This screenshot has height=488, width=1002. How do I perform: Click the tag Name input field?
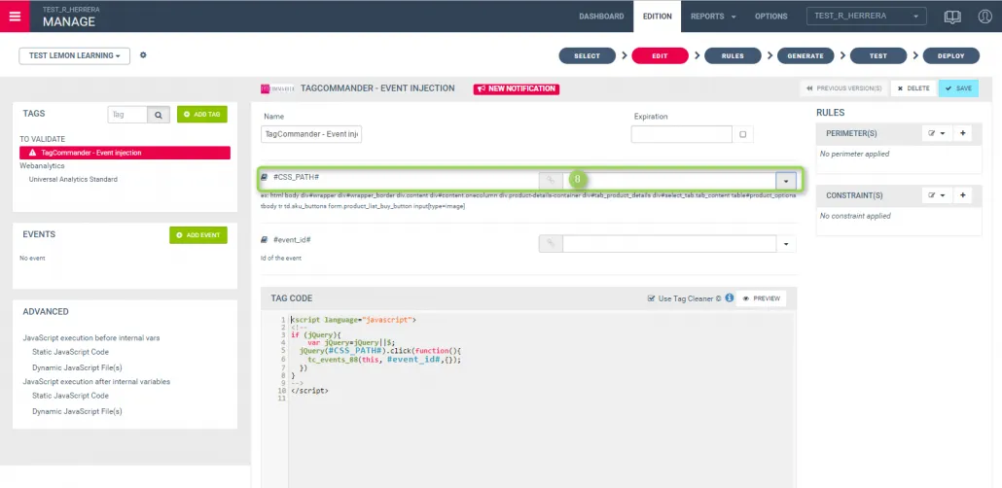click(x=311, y=135)
